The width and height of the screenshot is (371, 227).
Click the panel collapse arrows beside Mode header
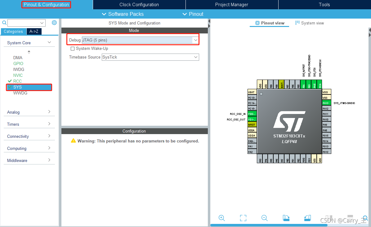point(209,23)
